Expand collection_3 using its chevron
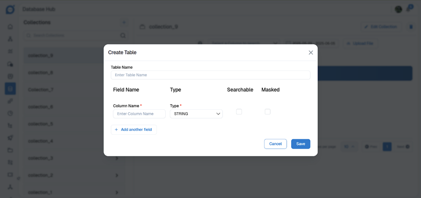Viewport: 421px width, 198px height. pos(117,158)
